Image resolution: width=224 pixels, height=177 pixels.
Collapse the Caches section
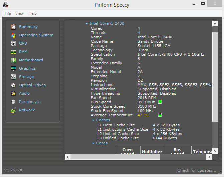tap(93, 120)
